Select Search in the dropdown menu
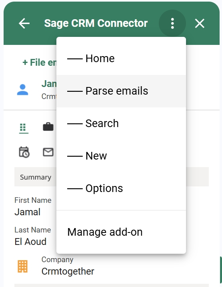Image resolution: width=222 pixels, height=287 pixels. click(121, 123)
